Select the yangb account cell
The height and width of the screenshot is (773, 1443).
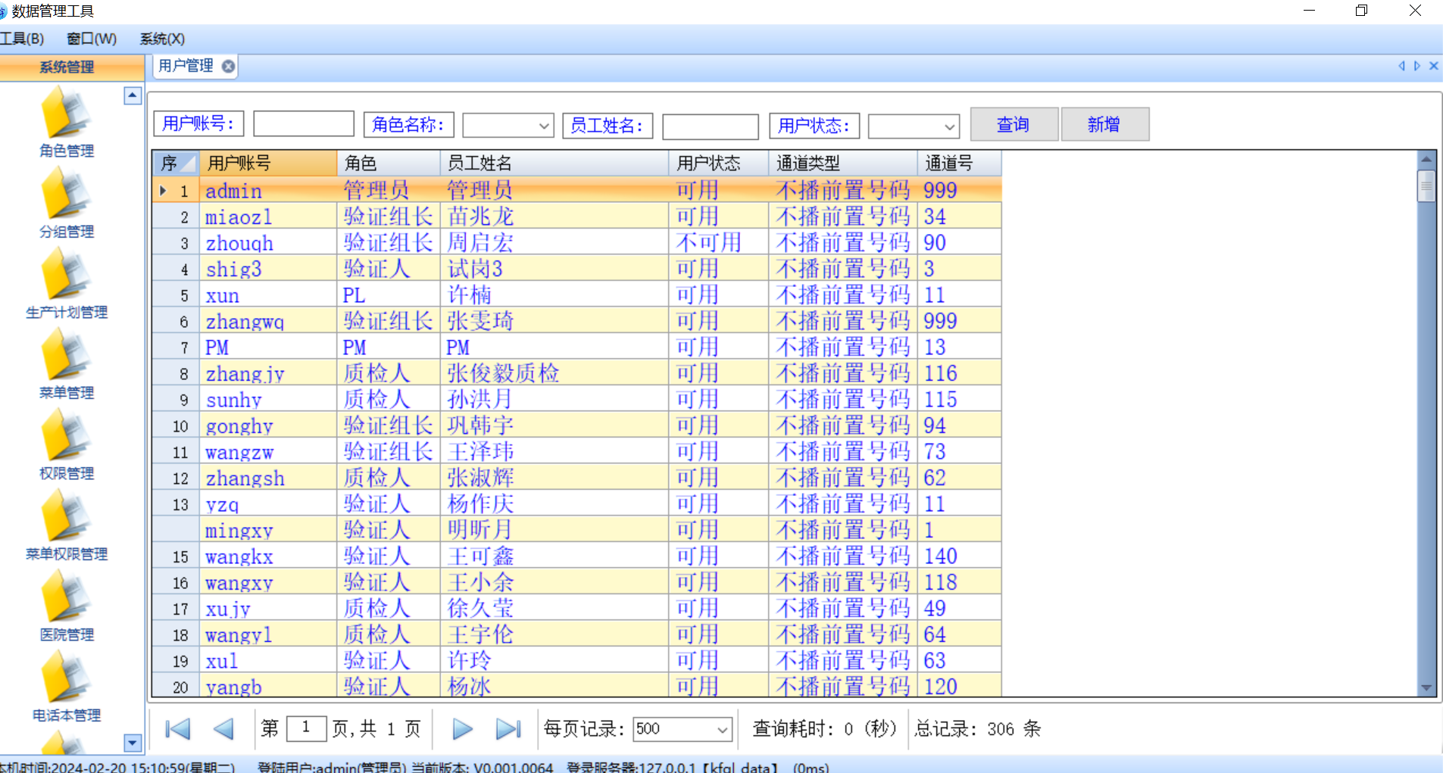pos(267,687)
